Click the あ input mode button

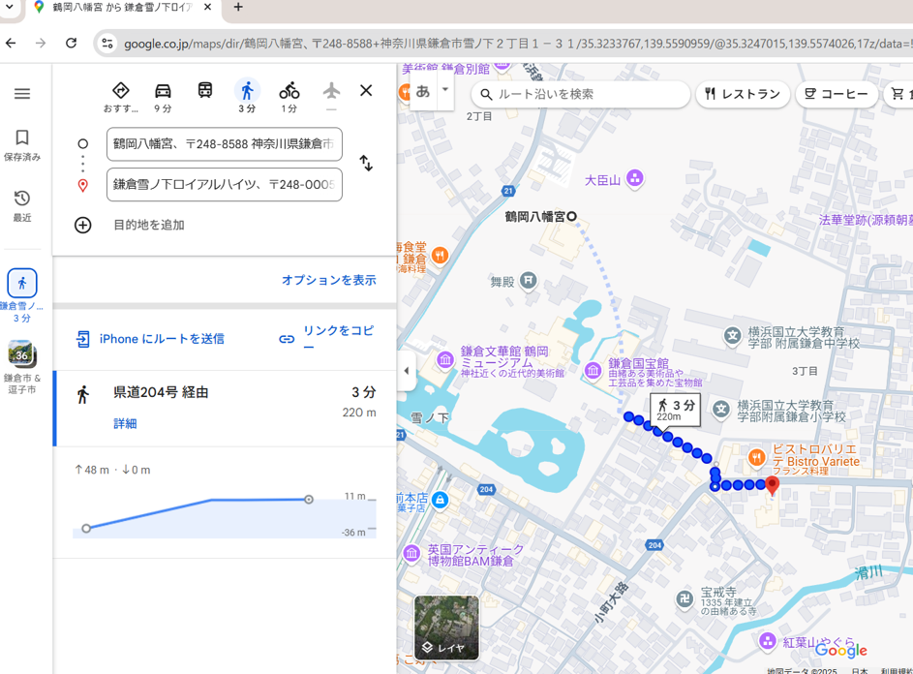(x=423, y=90)
